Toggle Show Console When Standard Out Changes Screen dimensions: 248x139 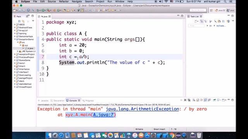(x=205, y=100)
